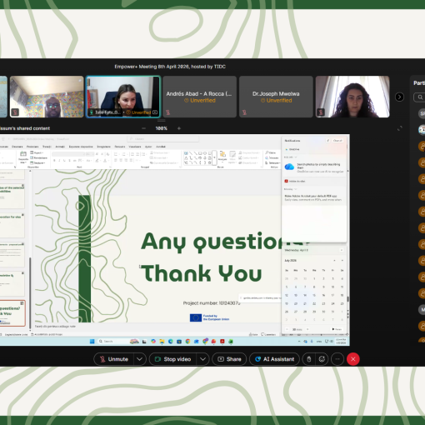
Task: Toggle Stop video camera button
Action: pos(173,359)
